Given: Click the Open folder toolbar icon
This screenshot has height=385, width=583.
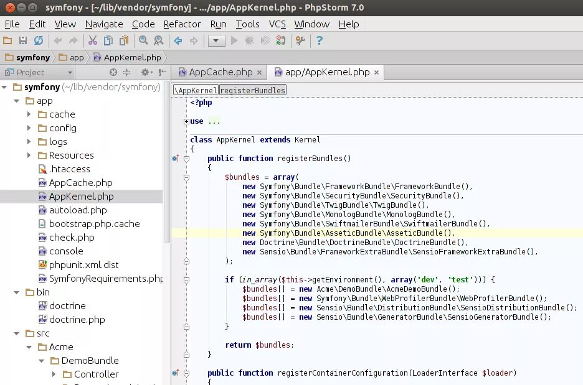Looking at the screenshot, I should tap(8, 40).
